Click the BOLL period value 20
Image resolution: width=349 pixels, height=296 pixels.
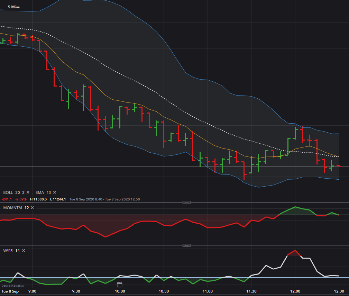click(x=18, y=192)
